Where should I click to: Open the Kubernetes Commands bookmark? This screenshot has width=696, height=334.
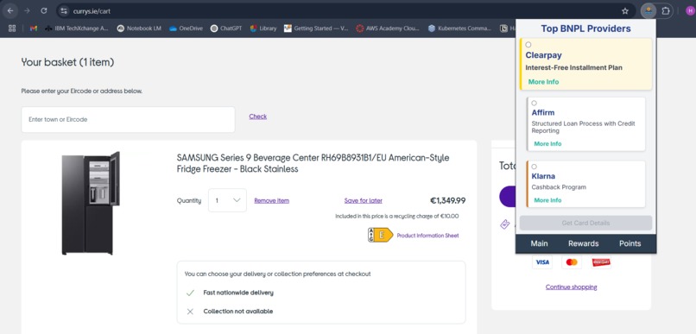(x=460, y=28)
